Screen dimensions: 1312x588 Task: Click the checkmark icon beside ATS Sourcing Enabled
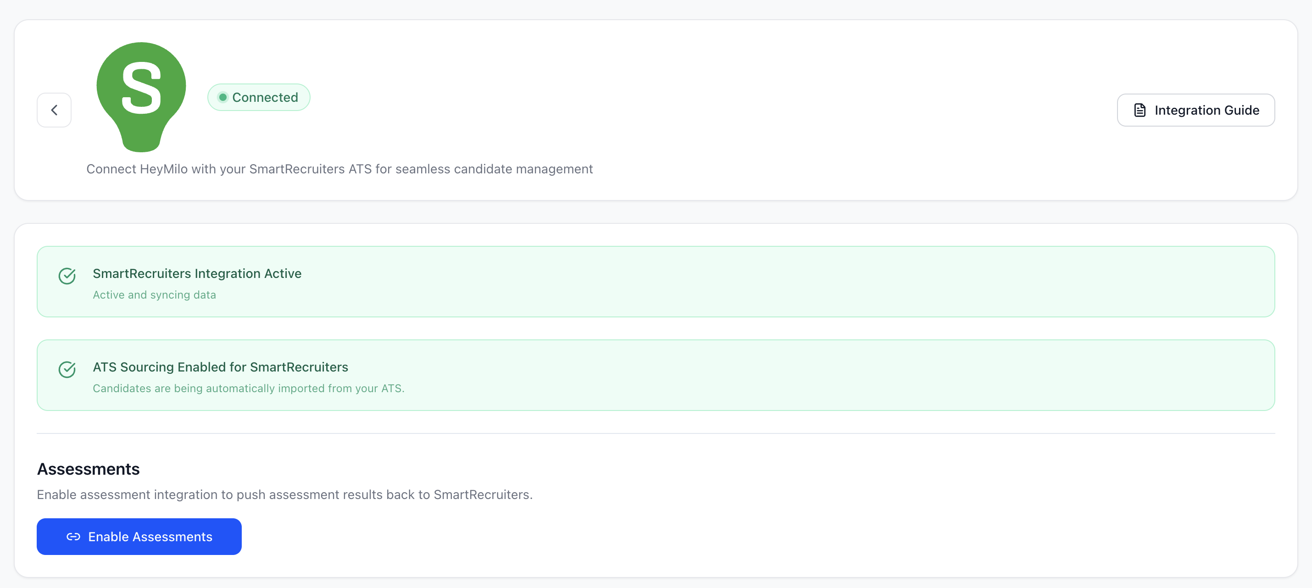click(x=67, y=370)
